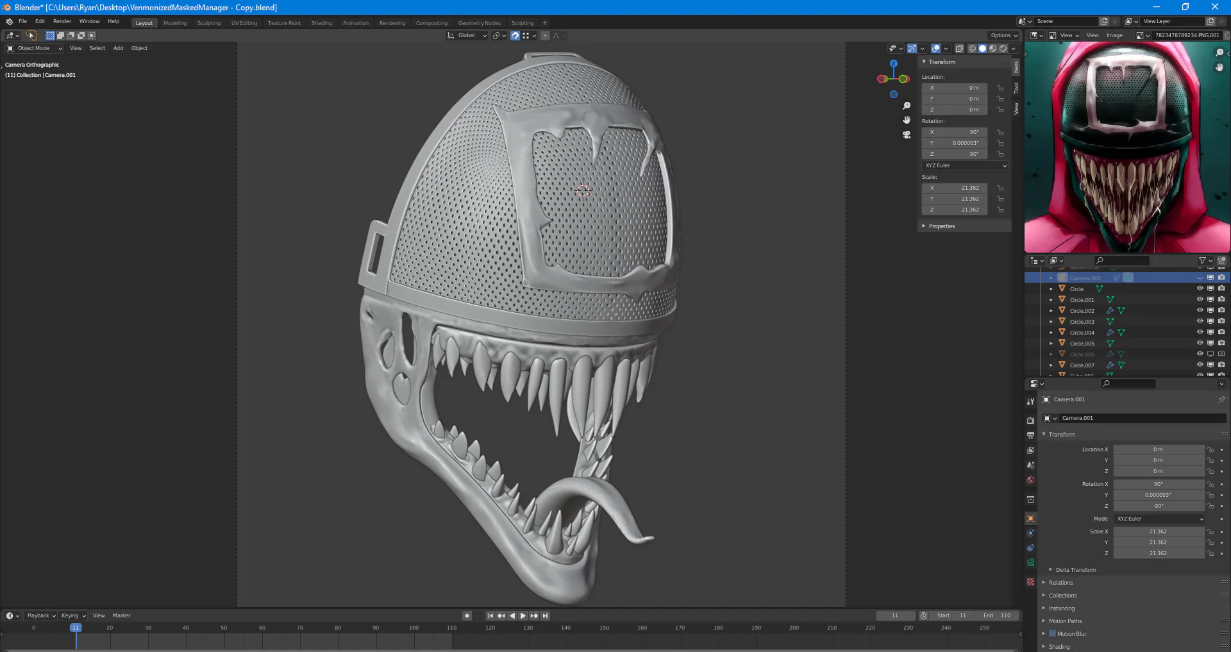This screenshot has width=1231, height=652.
Task: Enable material preview shading mode
Action: [992, 49]
